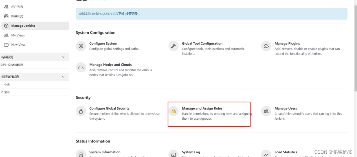Screen dimensions: 357x157
Task: Open Manage and Assign Roles
Action: point(202,108)
